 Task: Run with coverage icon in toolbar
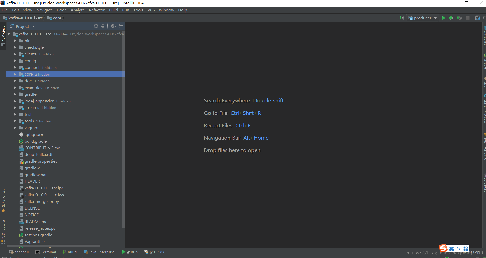tap(459, 18)
